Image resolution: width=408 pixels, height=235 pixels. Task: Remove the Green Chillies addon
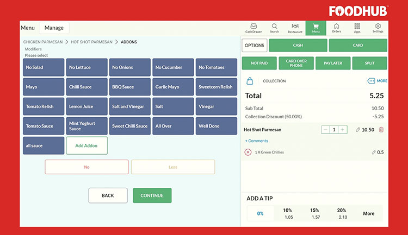[248, 153]
